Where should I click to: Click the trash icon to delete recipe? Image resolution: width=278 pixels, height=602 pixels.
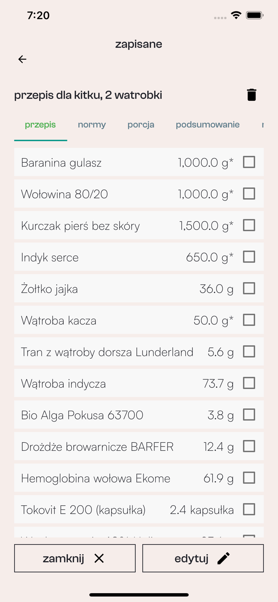[252, 95]
